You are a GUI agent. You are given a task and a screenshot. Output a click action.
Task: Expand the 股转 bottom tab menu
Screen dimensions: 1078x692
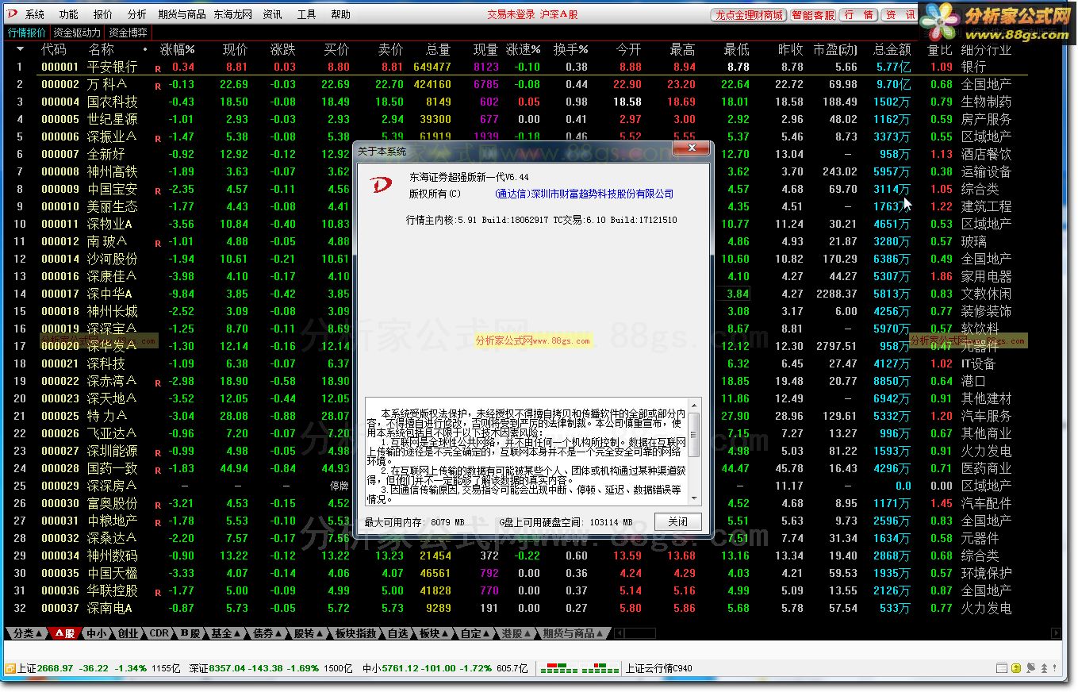pyautogui.click(x=309, y=633)
